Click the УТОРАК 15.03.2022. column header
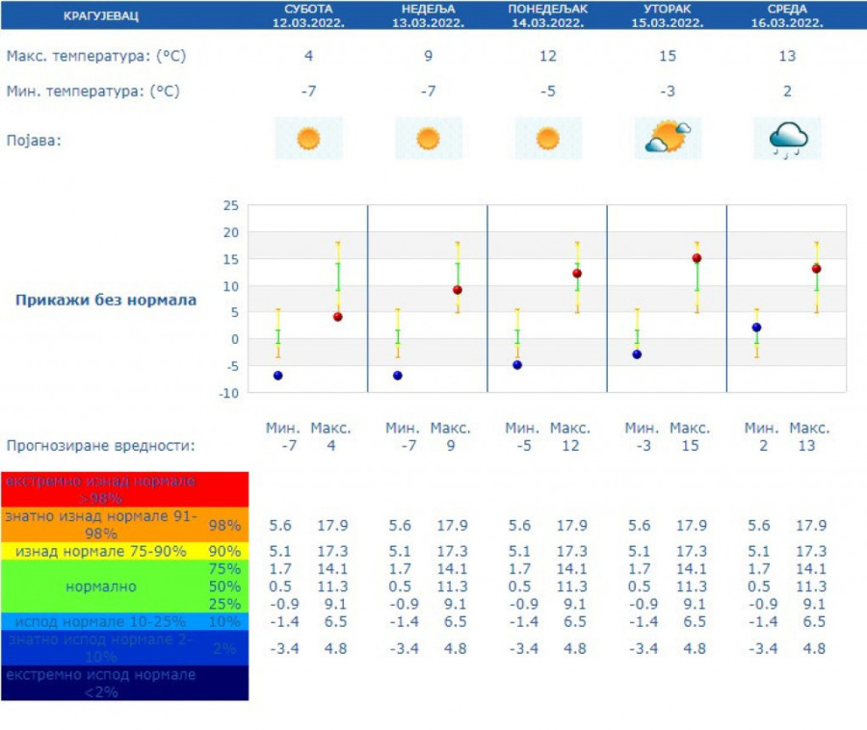This screenshot has width=867, height=730. point(668,15)
